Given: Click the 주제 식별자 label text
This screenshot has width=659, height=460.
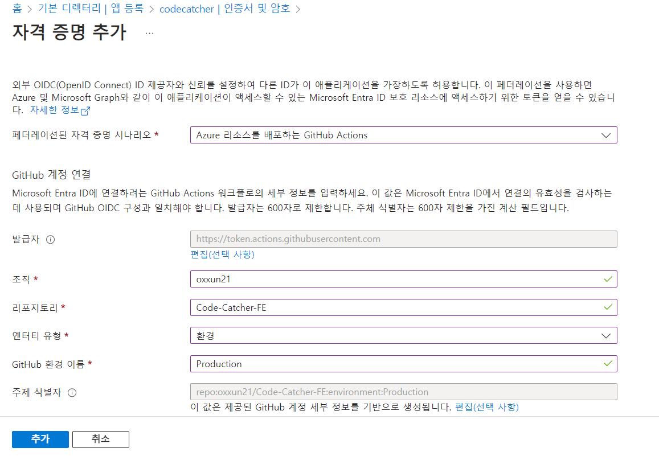Looking at the screenshot, I should [36, 392].
